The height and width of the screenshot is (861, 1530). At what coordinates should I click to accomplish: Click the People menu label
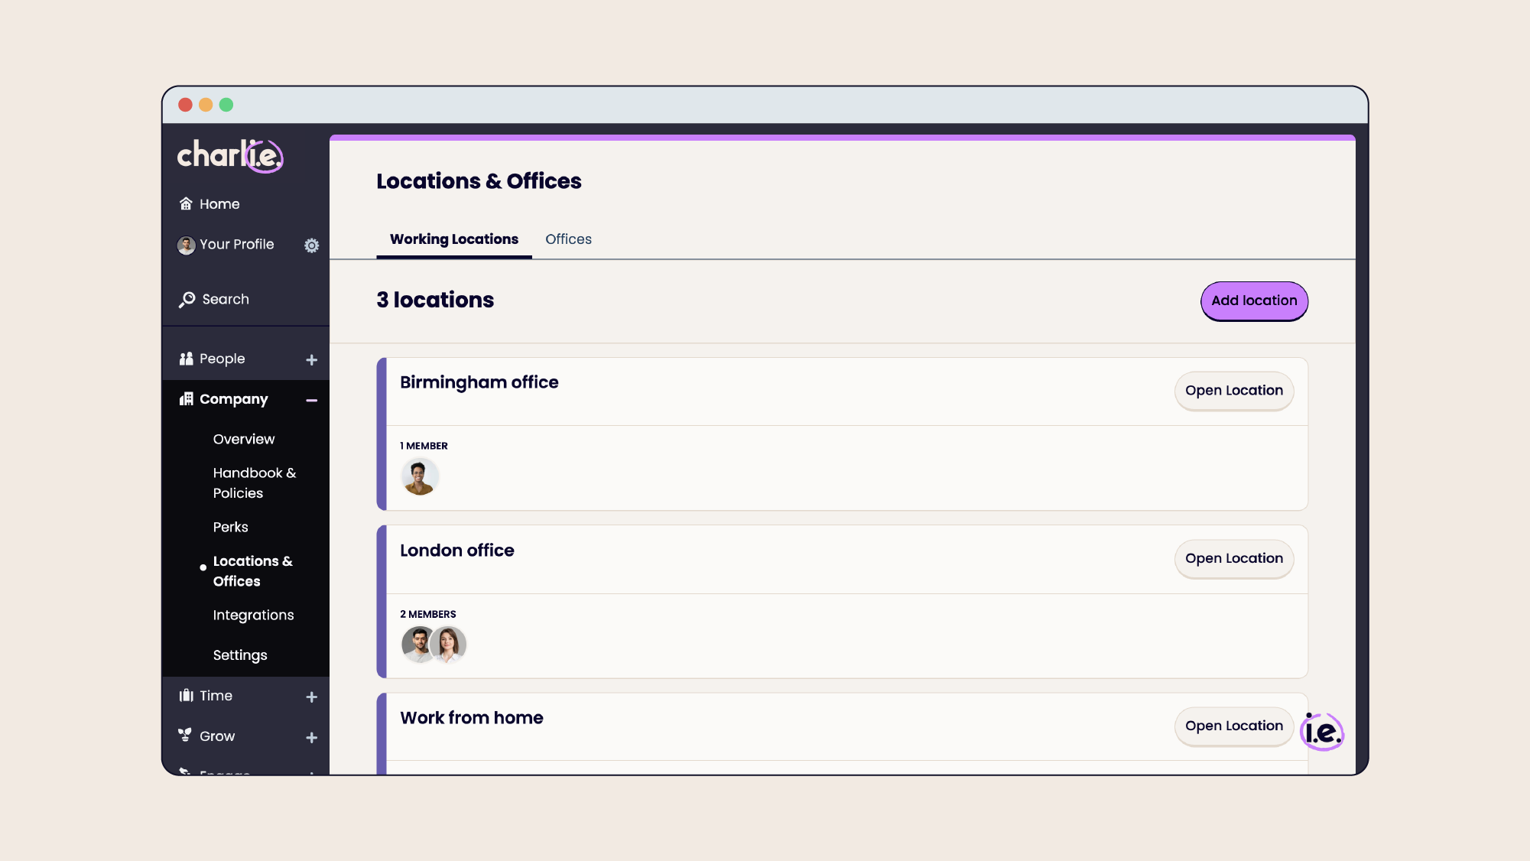point(222,359)
